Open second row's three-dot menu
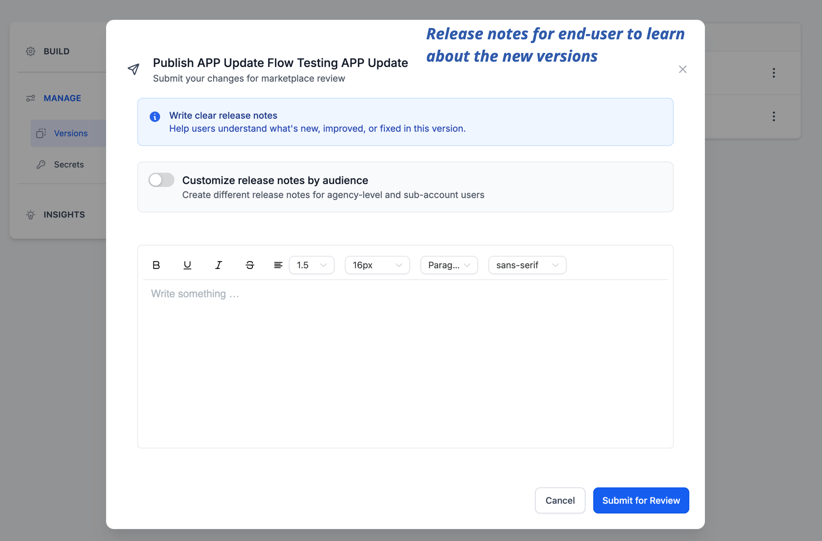The image size is (822, 541). click(x=774, y=117)
